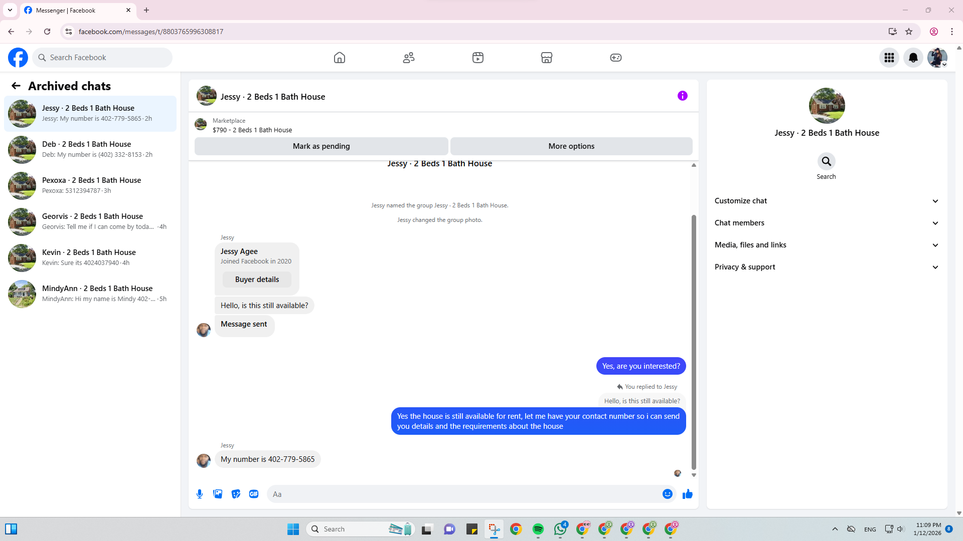Open the Facebook menu grid icon

889,58
